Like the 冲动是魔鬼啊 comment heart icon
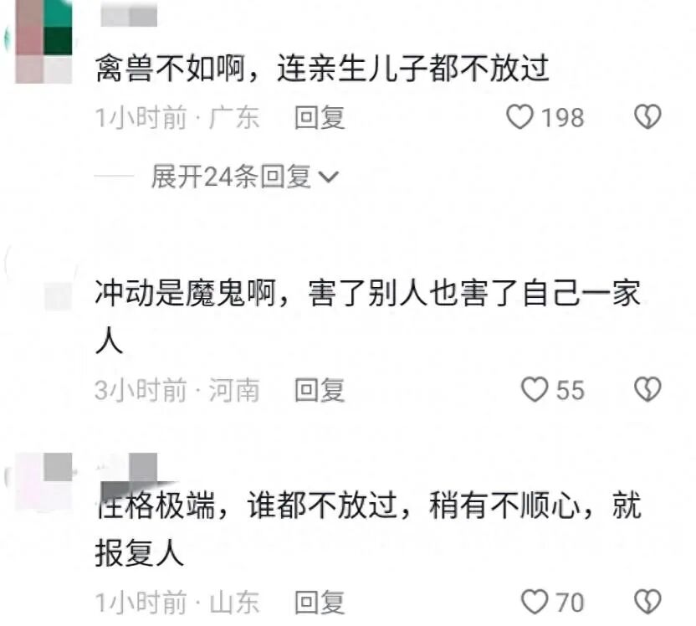Image resolution: width=696 pixels, height=626 pixels. (534, 389)
